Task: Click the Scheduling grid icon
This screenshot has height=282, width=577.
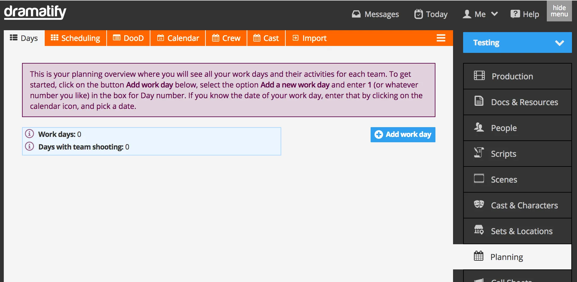Action: click(54, 38)
